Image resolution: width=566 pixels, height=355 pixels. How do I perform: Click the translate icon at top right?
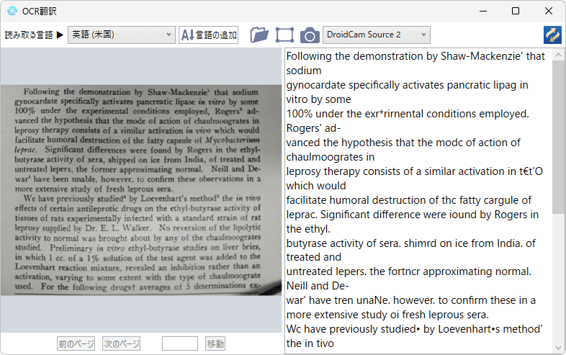tap(552, 35)
